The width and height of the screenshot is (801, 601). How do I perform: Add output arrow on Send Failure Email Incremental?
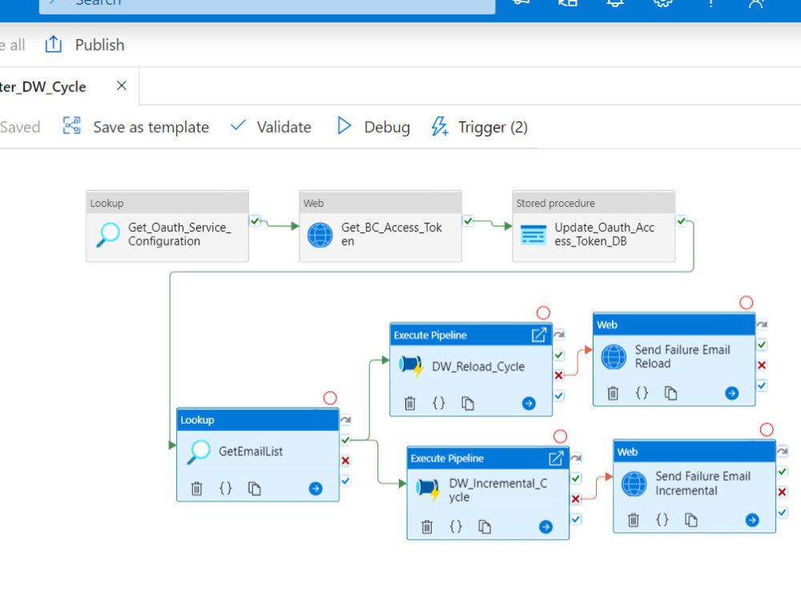tap(752, 520)
